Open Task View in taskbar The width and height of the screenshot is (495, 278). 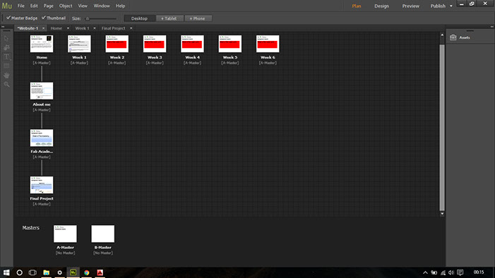[x=32, y=272]
